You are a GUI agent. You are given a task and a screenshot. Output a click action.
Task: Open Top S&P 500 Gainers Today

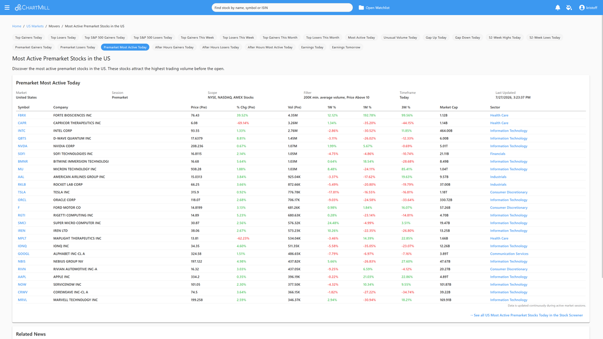(x=105, y=38)
